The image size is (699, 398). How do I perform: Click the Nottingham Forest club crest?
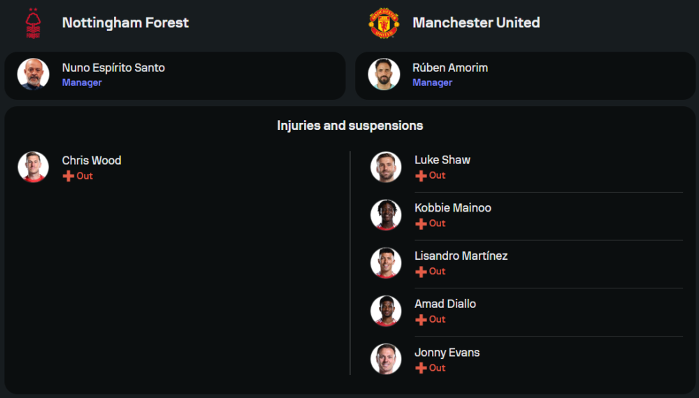[33, 23]
